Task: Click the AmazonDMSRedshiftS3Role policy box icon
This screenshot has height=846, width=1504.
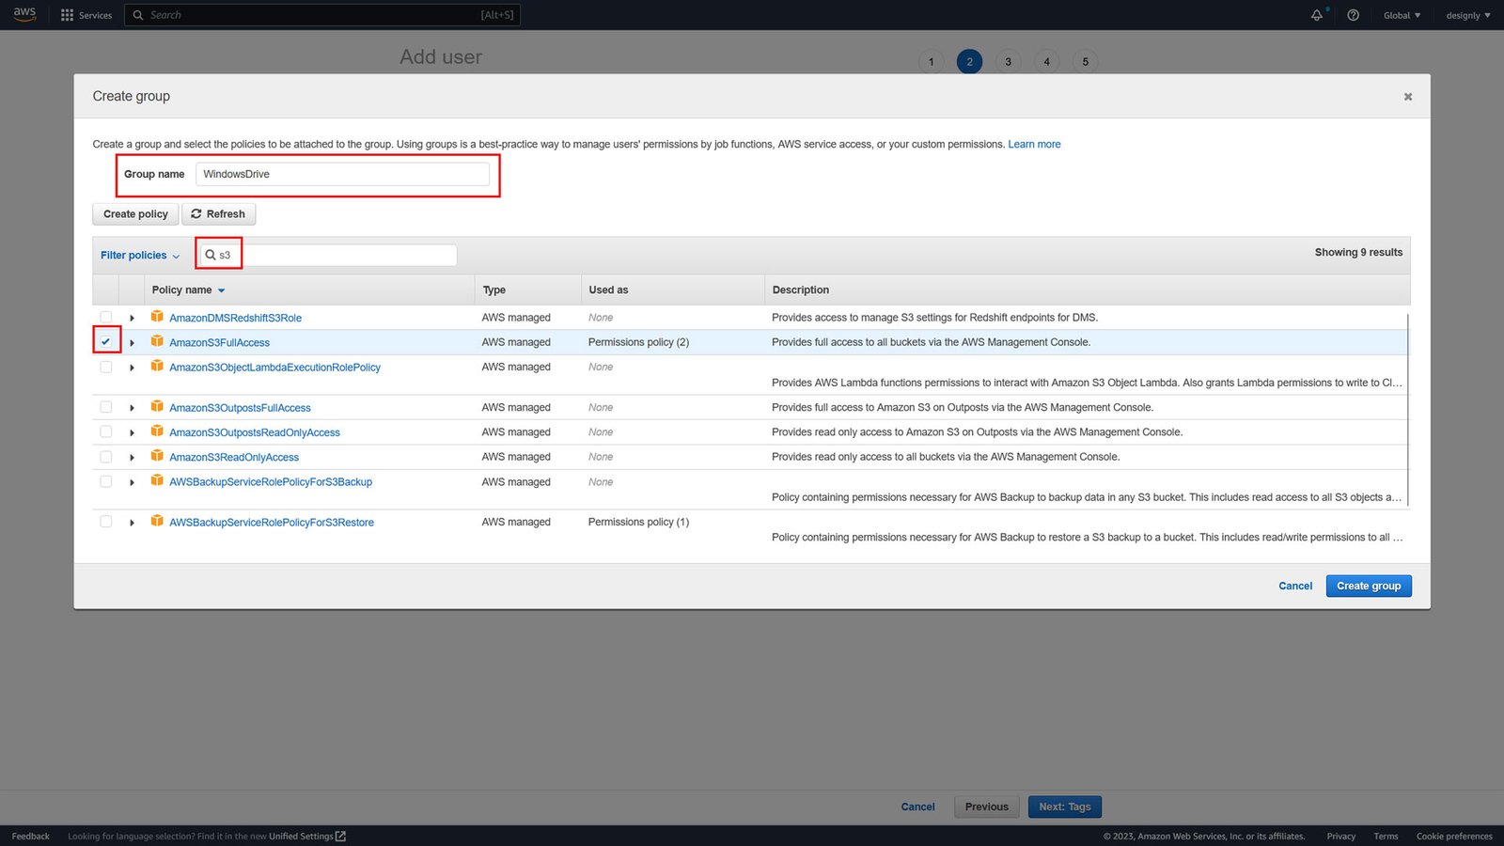Action: pyautogui.click(x=157, y=317)
